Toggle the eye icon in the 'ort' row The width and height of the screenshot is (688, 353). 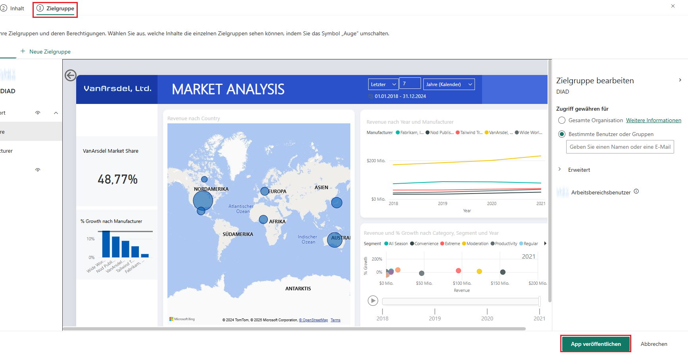point(38,113)
